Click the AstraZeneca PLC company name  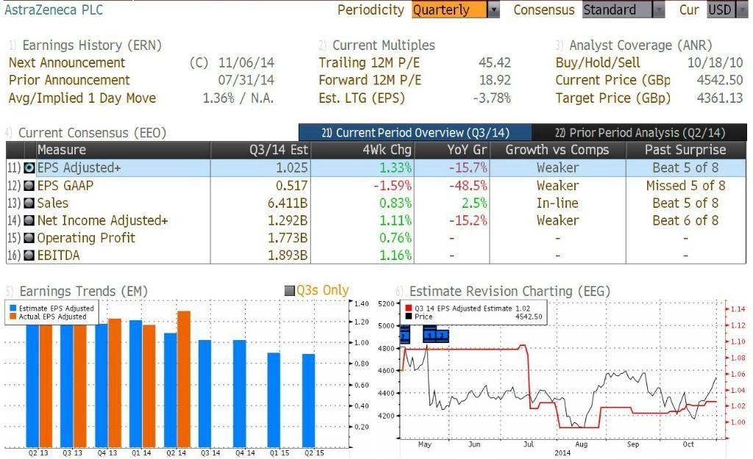pos(53,10)
